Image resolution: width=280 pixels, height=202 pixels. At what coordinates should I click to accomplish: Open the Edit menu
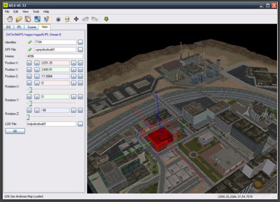click(16, 12)
